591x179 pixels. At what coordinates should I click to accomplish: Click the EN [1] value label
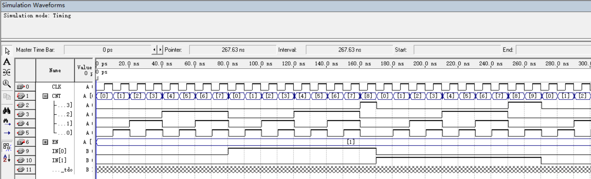pos(351,142)
